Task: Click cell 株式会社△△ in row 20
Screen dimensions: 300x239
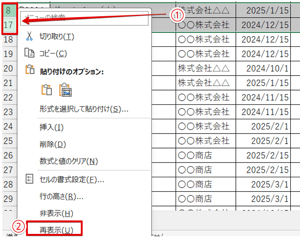Action: [x=206, y=68]
